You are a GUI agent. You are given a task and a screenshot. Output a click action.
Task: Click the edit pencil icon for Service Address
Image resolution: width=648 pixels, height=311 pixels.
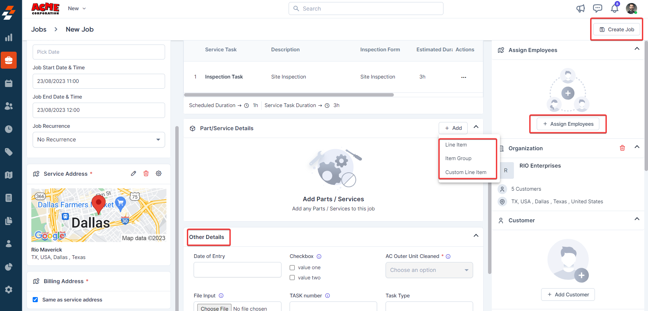click(133, 174)
